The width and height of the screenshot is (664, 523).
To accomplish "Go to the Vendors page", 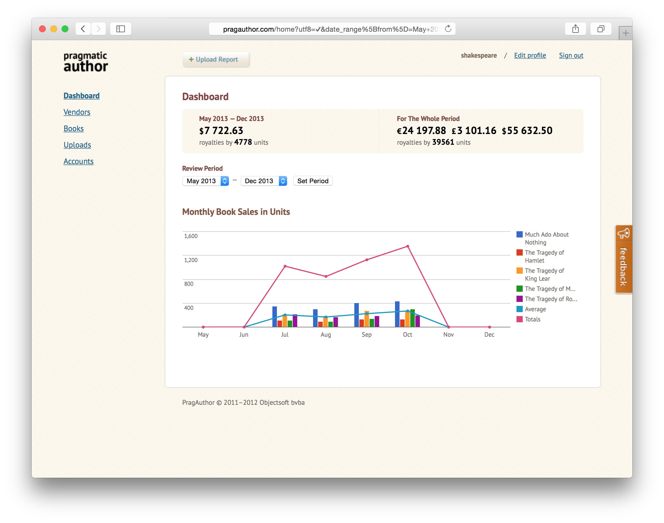I will 77,112.
